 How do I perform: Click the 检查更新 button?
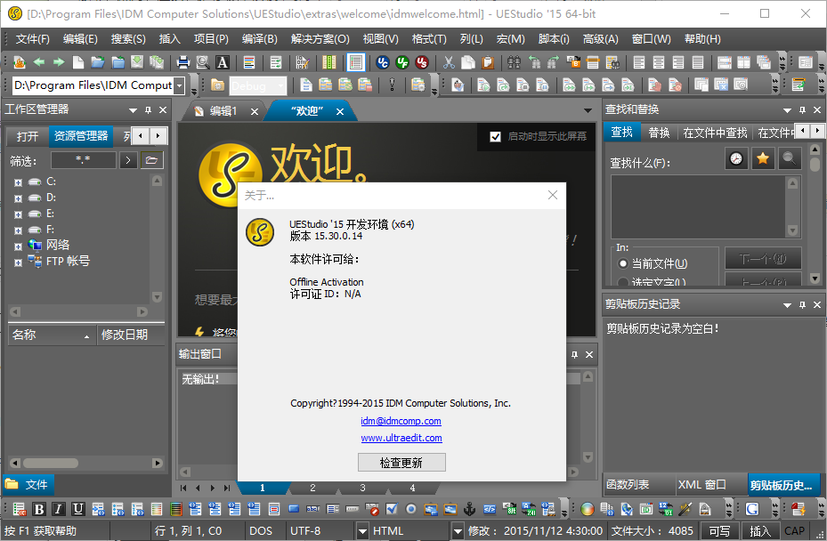pyautogui.click(x=401, y=463)
